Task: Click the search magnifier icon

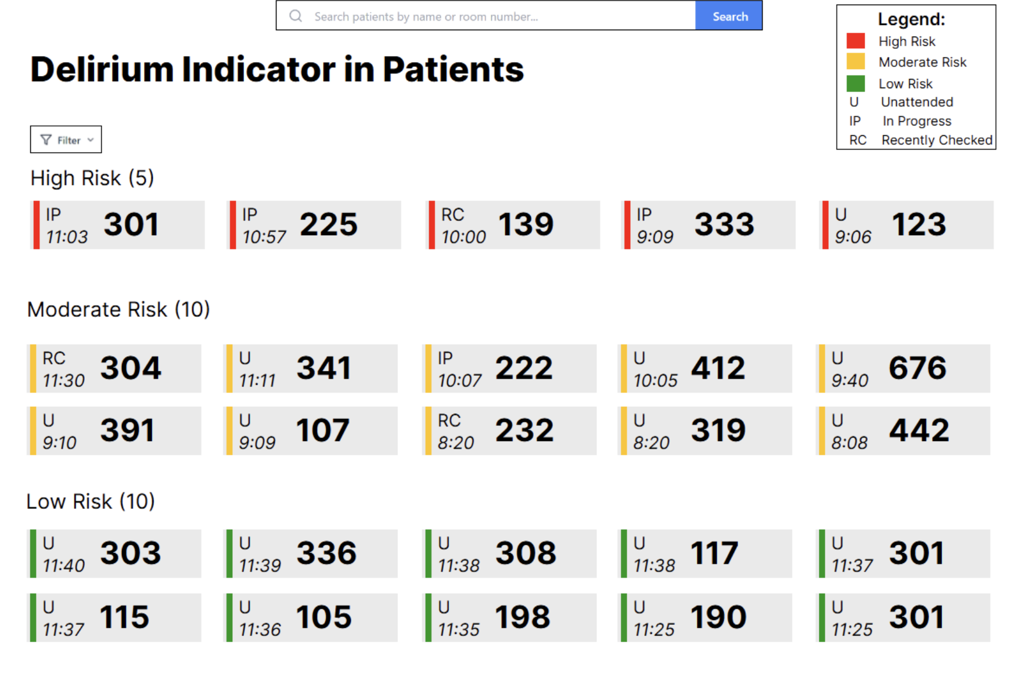Action: 296,16
